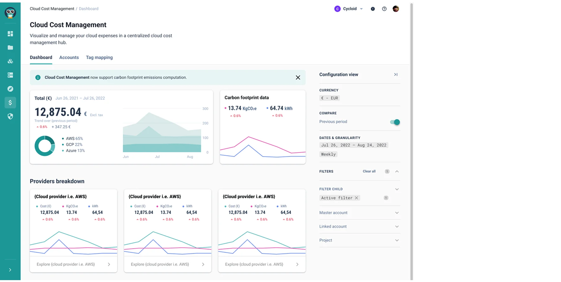
Task: Open the user avatar profile menu
Action: (x=396, y=9)
